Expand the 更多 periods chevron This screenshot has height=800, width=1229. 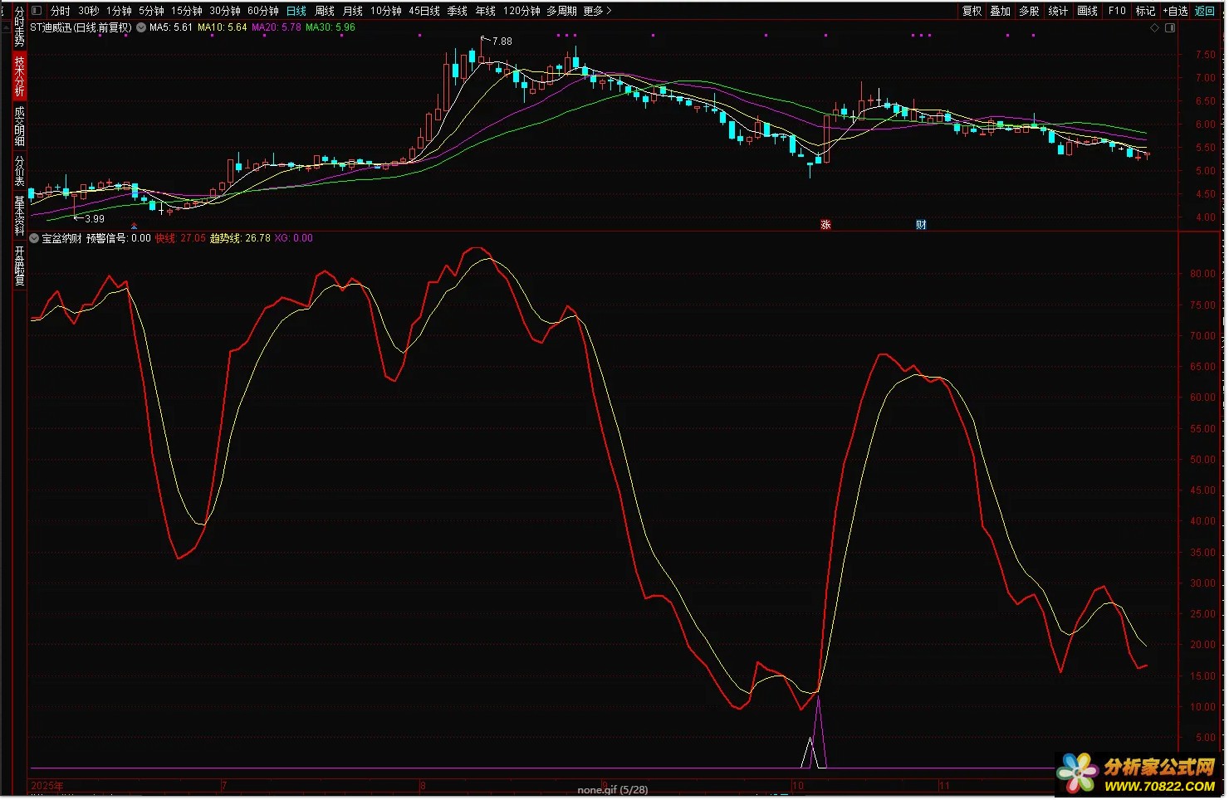pos(609,11)
